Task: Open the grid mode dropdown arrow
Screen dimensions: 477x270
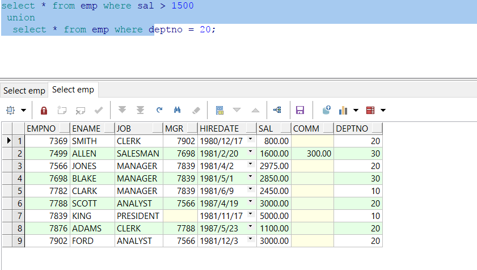Action: [x=23, y=110]
